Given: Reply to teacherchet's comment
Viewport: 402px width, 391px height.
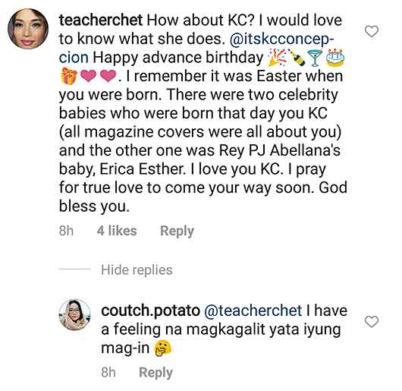Looking at the screenshot, I should point(177,231).
